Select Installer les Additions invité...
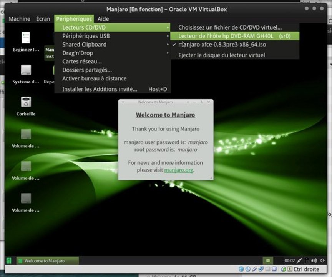Screen dimensions: 332x277 click(112, 89)
